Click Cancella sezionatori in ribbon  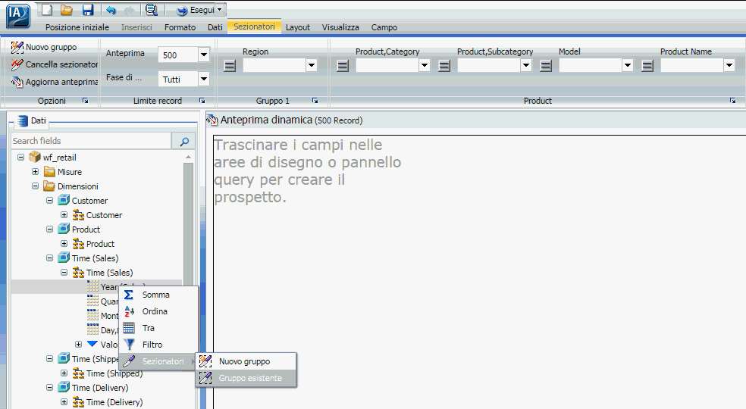tap(55, 64)
